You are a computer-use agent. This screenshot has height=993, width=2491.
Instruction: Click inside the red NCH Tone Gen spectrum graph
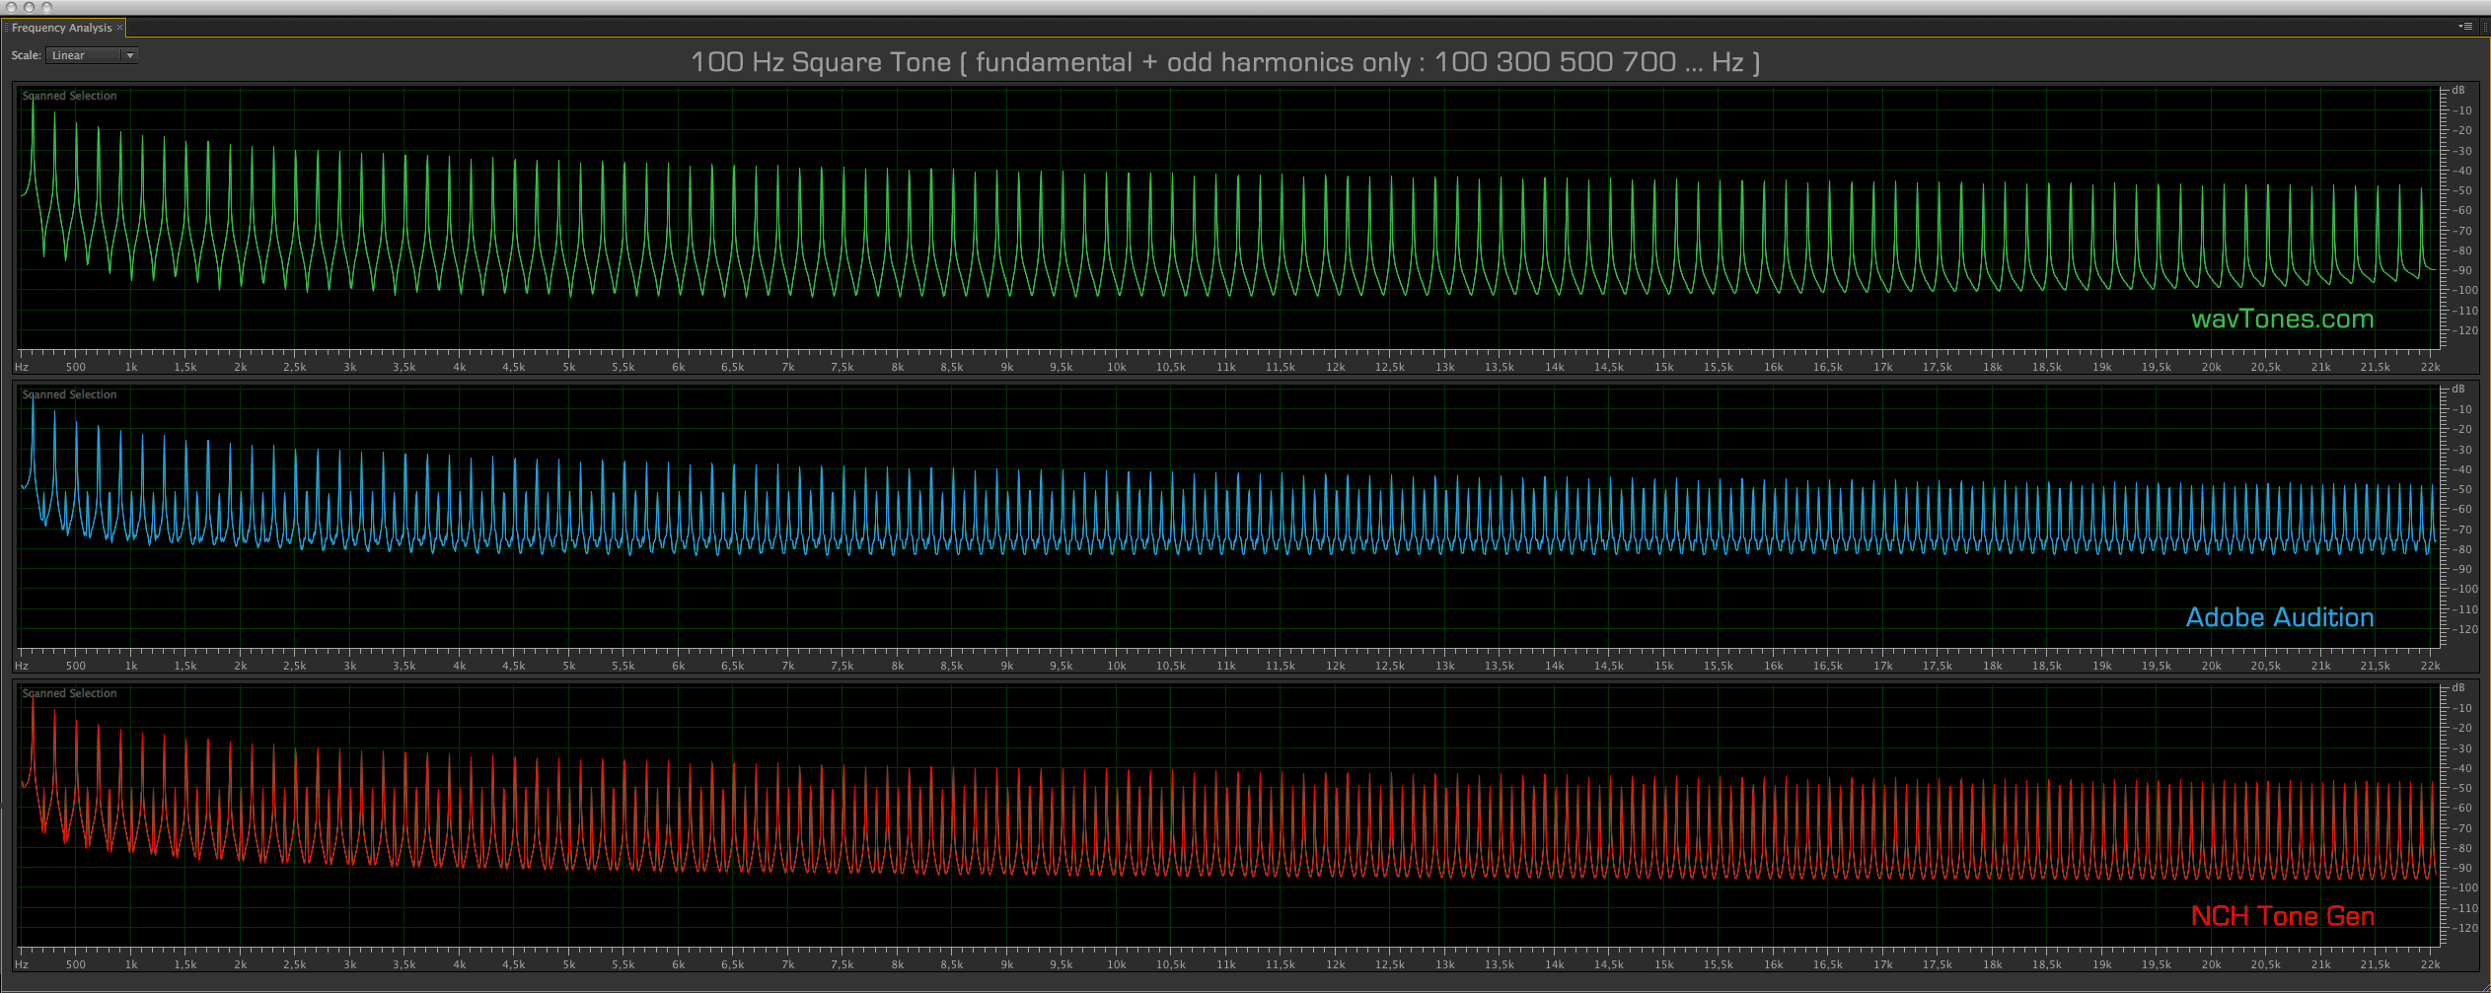tap(1228, 815)
